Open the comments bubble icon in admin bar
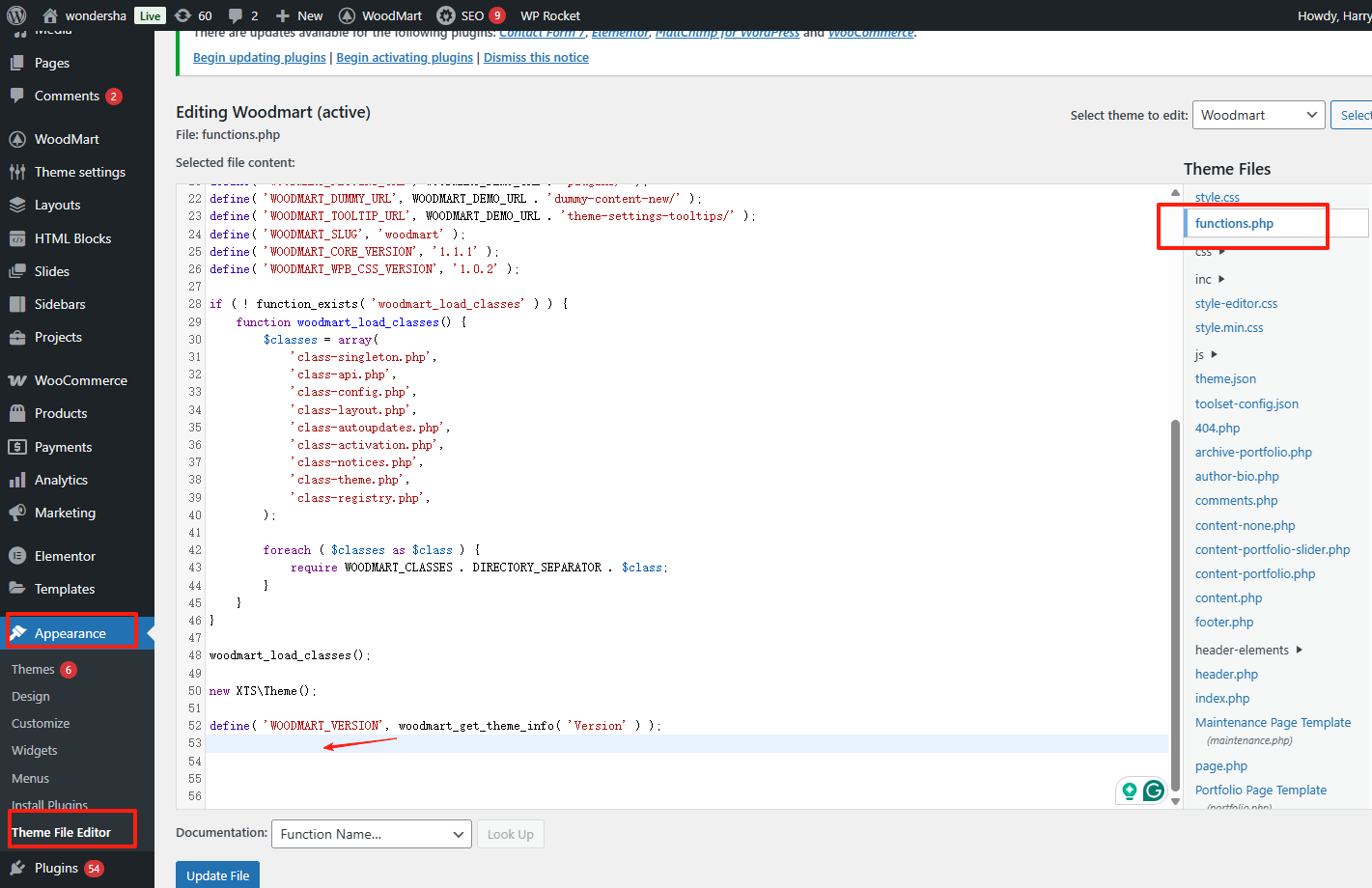 (x=236, y=15)
